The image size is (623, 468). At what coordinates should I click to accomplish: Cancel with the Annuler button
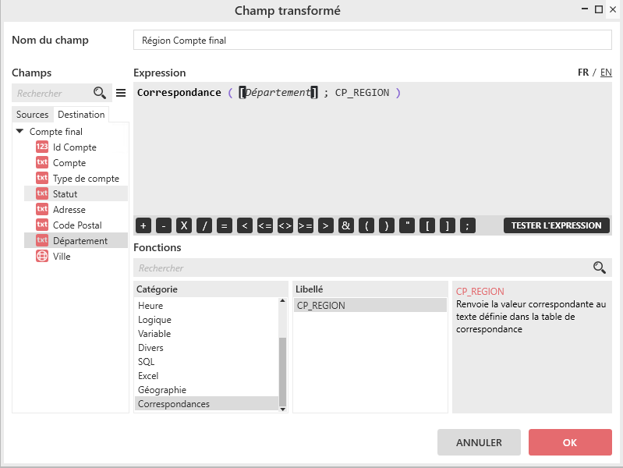tap(479, 442)
